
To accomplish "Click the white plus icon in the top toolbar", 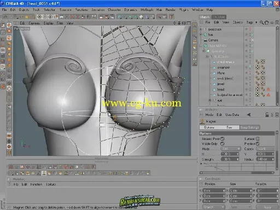I will (141, 17).
